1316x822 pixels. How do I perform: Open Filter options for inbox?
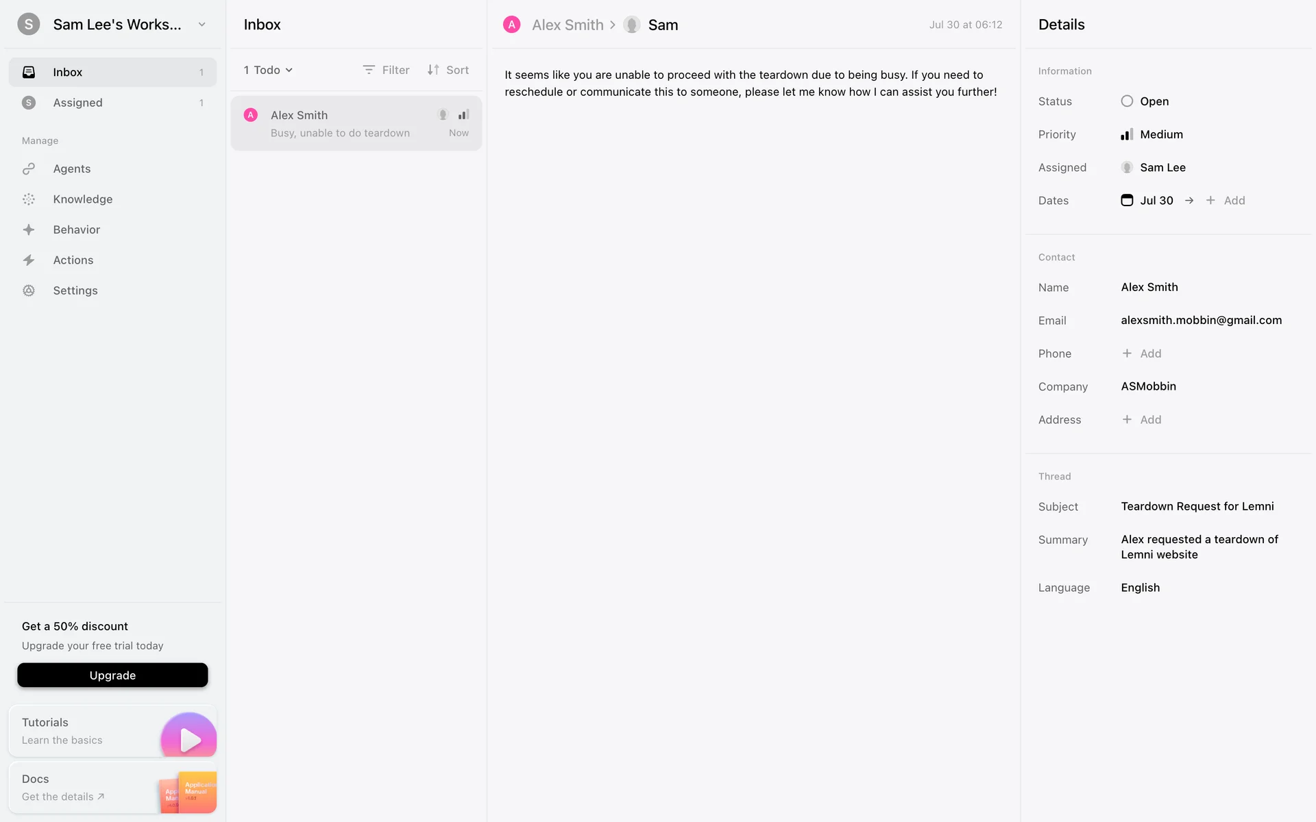point(386,70)
